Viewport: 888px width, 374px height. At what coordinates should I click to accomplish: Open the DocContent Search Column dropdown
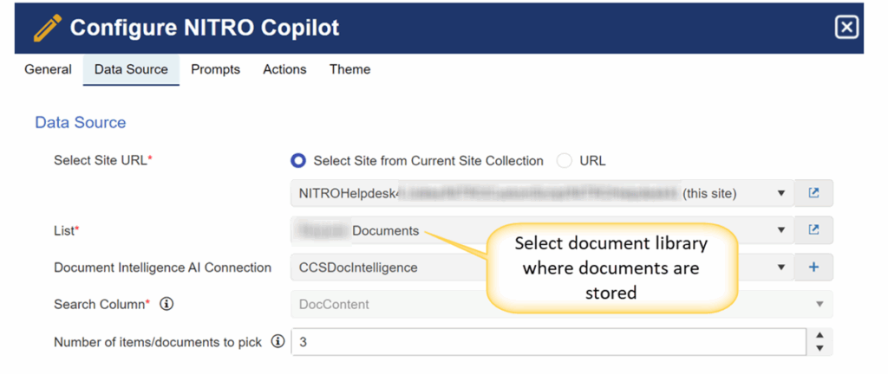(x=562, y=304)
